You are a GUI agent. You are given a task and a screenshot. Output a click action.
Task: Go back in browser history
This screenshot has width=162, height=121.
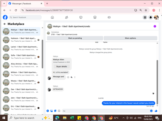(5, 10)
